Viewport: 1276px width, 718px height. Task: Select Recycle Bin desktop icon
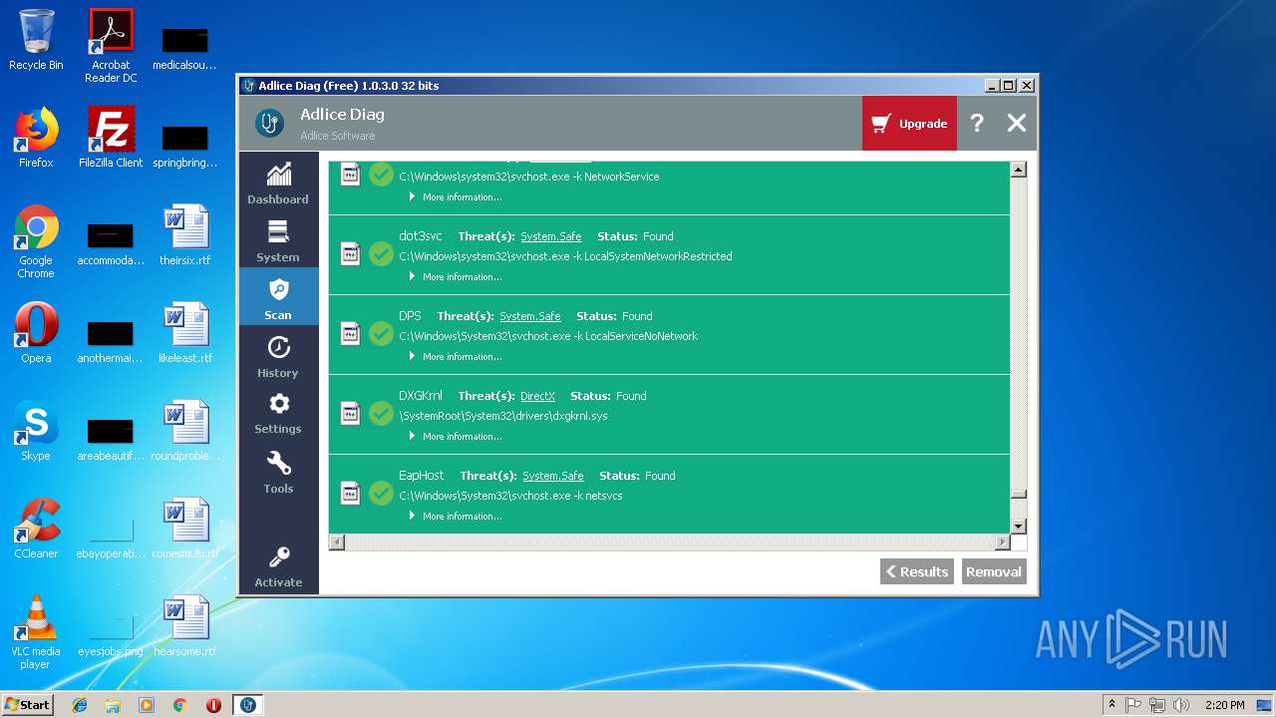coord(36,40)
